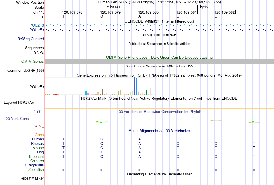Click the ---> sequence direction arrow label
The width and height of the screenshot is (274, 185).
[41, 17]
